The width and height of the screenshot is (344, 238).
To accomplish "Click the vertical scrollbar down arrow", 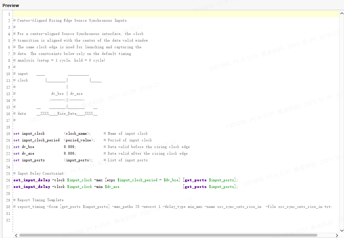I will click(342, 231).
